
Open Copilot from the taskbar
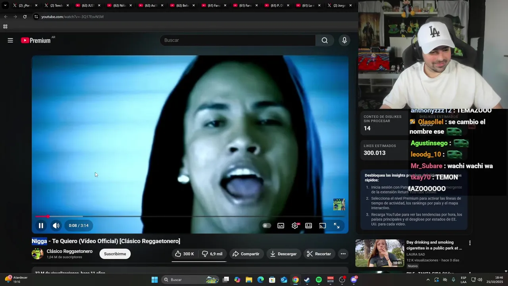click(237, 280)
